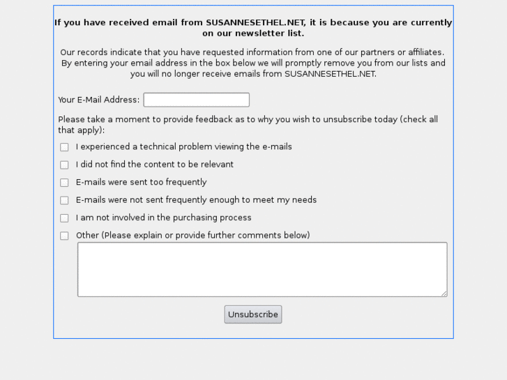Click the 'I did not find the content' label text
The width and height of the screenshot is (507, 380).
154,165
